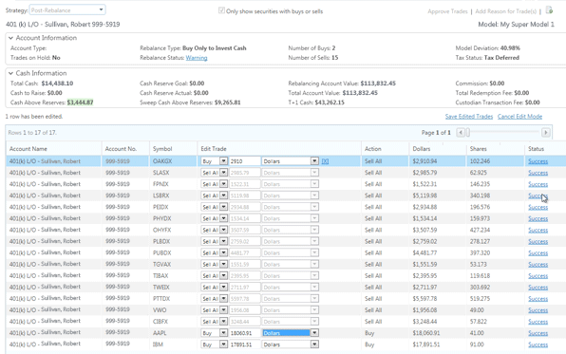This screenshot has width=566, height=354.
Task: Click the PTTDX symbol cell
Action: [x=173, y=299]
